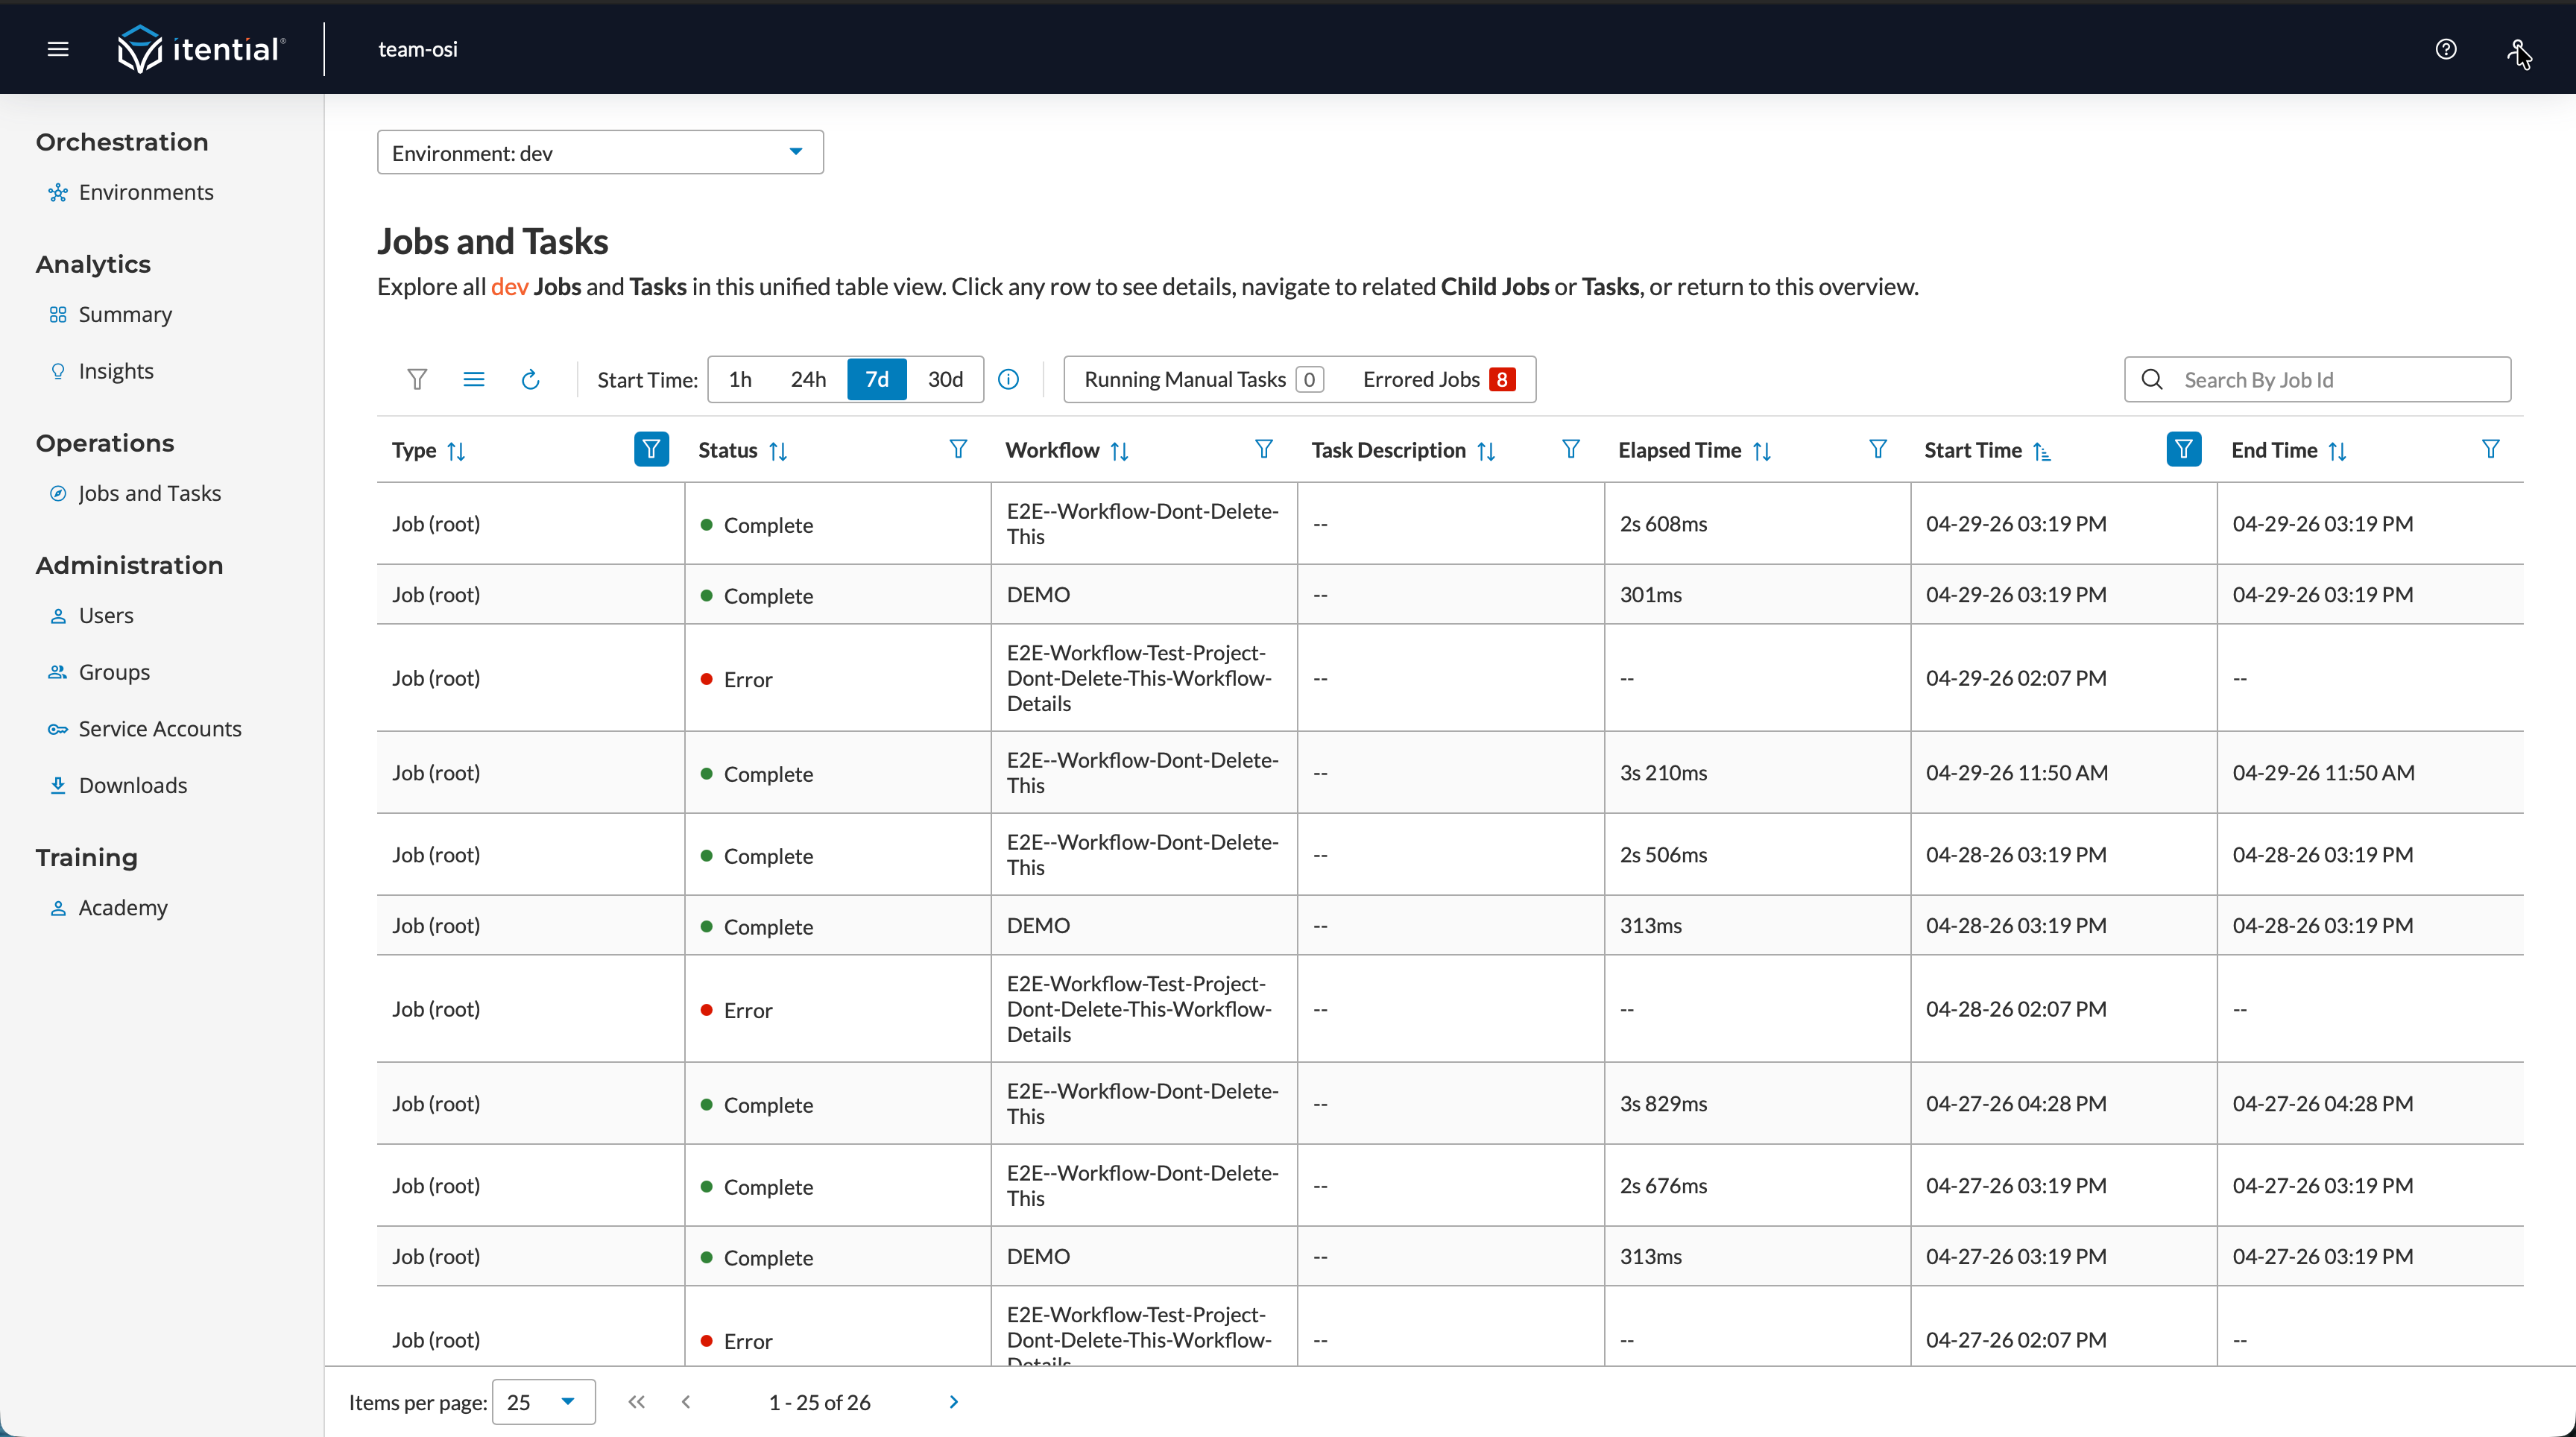Screen dimensions: 2576x1437
Task: Toggle Errored Jobs filter
Action: point(1439,379)
